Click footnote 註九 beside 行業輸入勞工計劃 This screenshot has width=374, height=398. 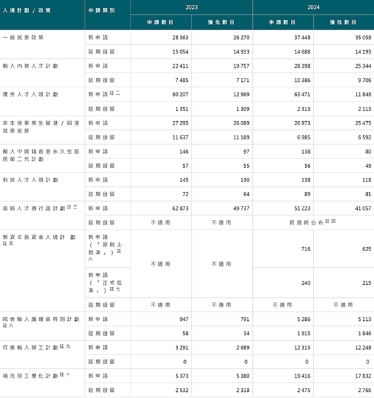65,347
